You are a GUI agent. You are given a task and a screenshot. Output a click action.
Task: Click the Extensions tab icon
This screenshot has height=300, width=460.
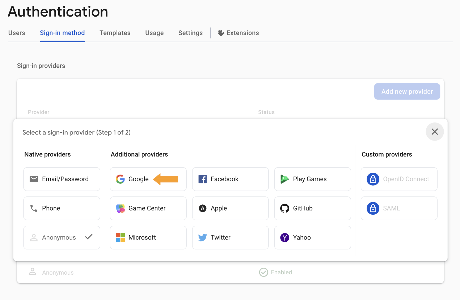221,33
